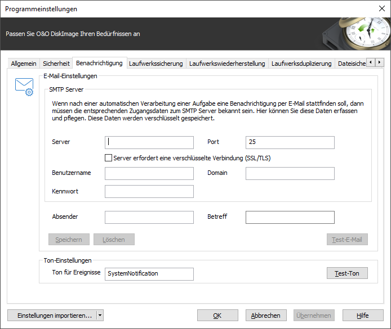Select the Benachrichtigung tab
Viewport: 391px width, 329px height.
pos(100,63)
